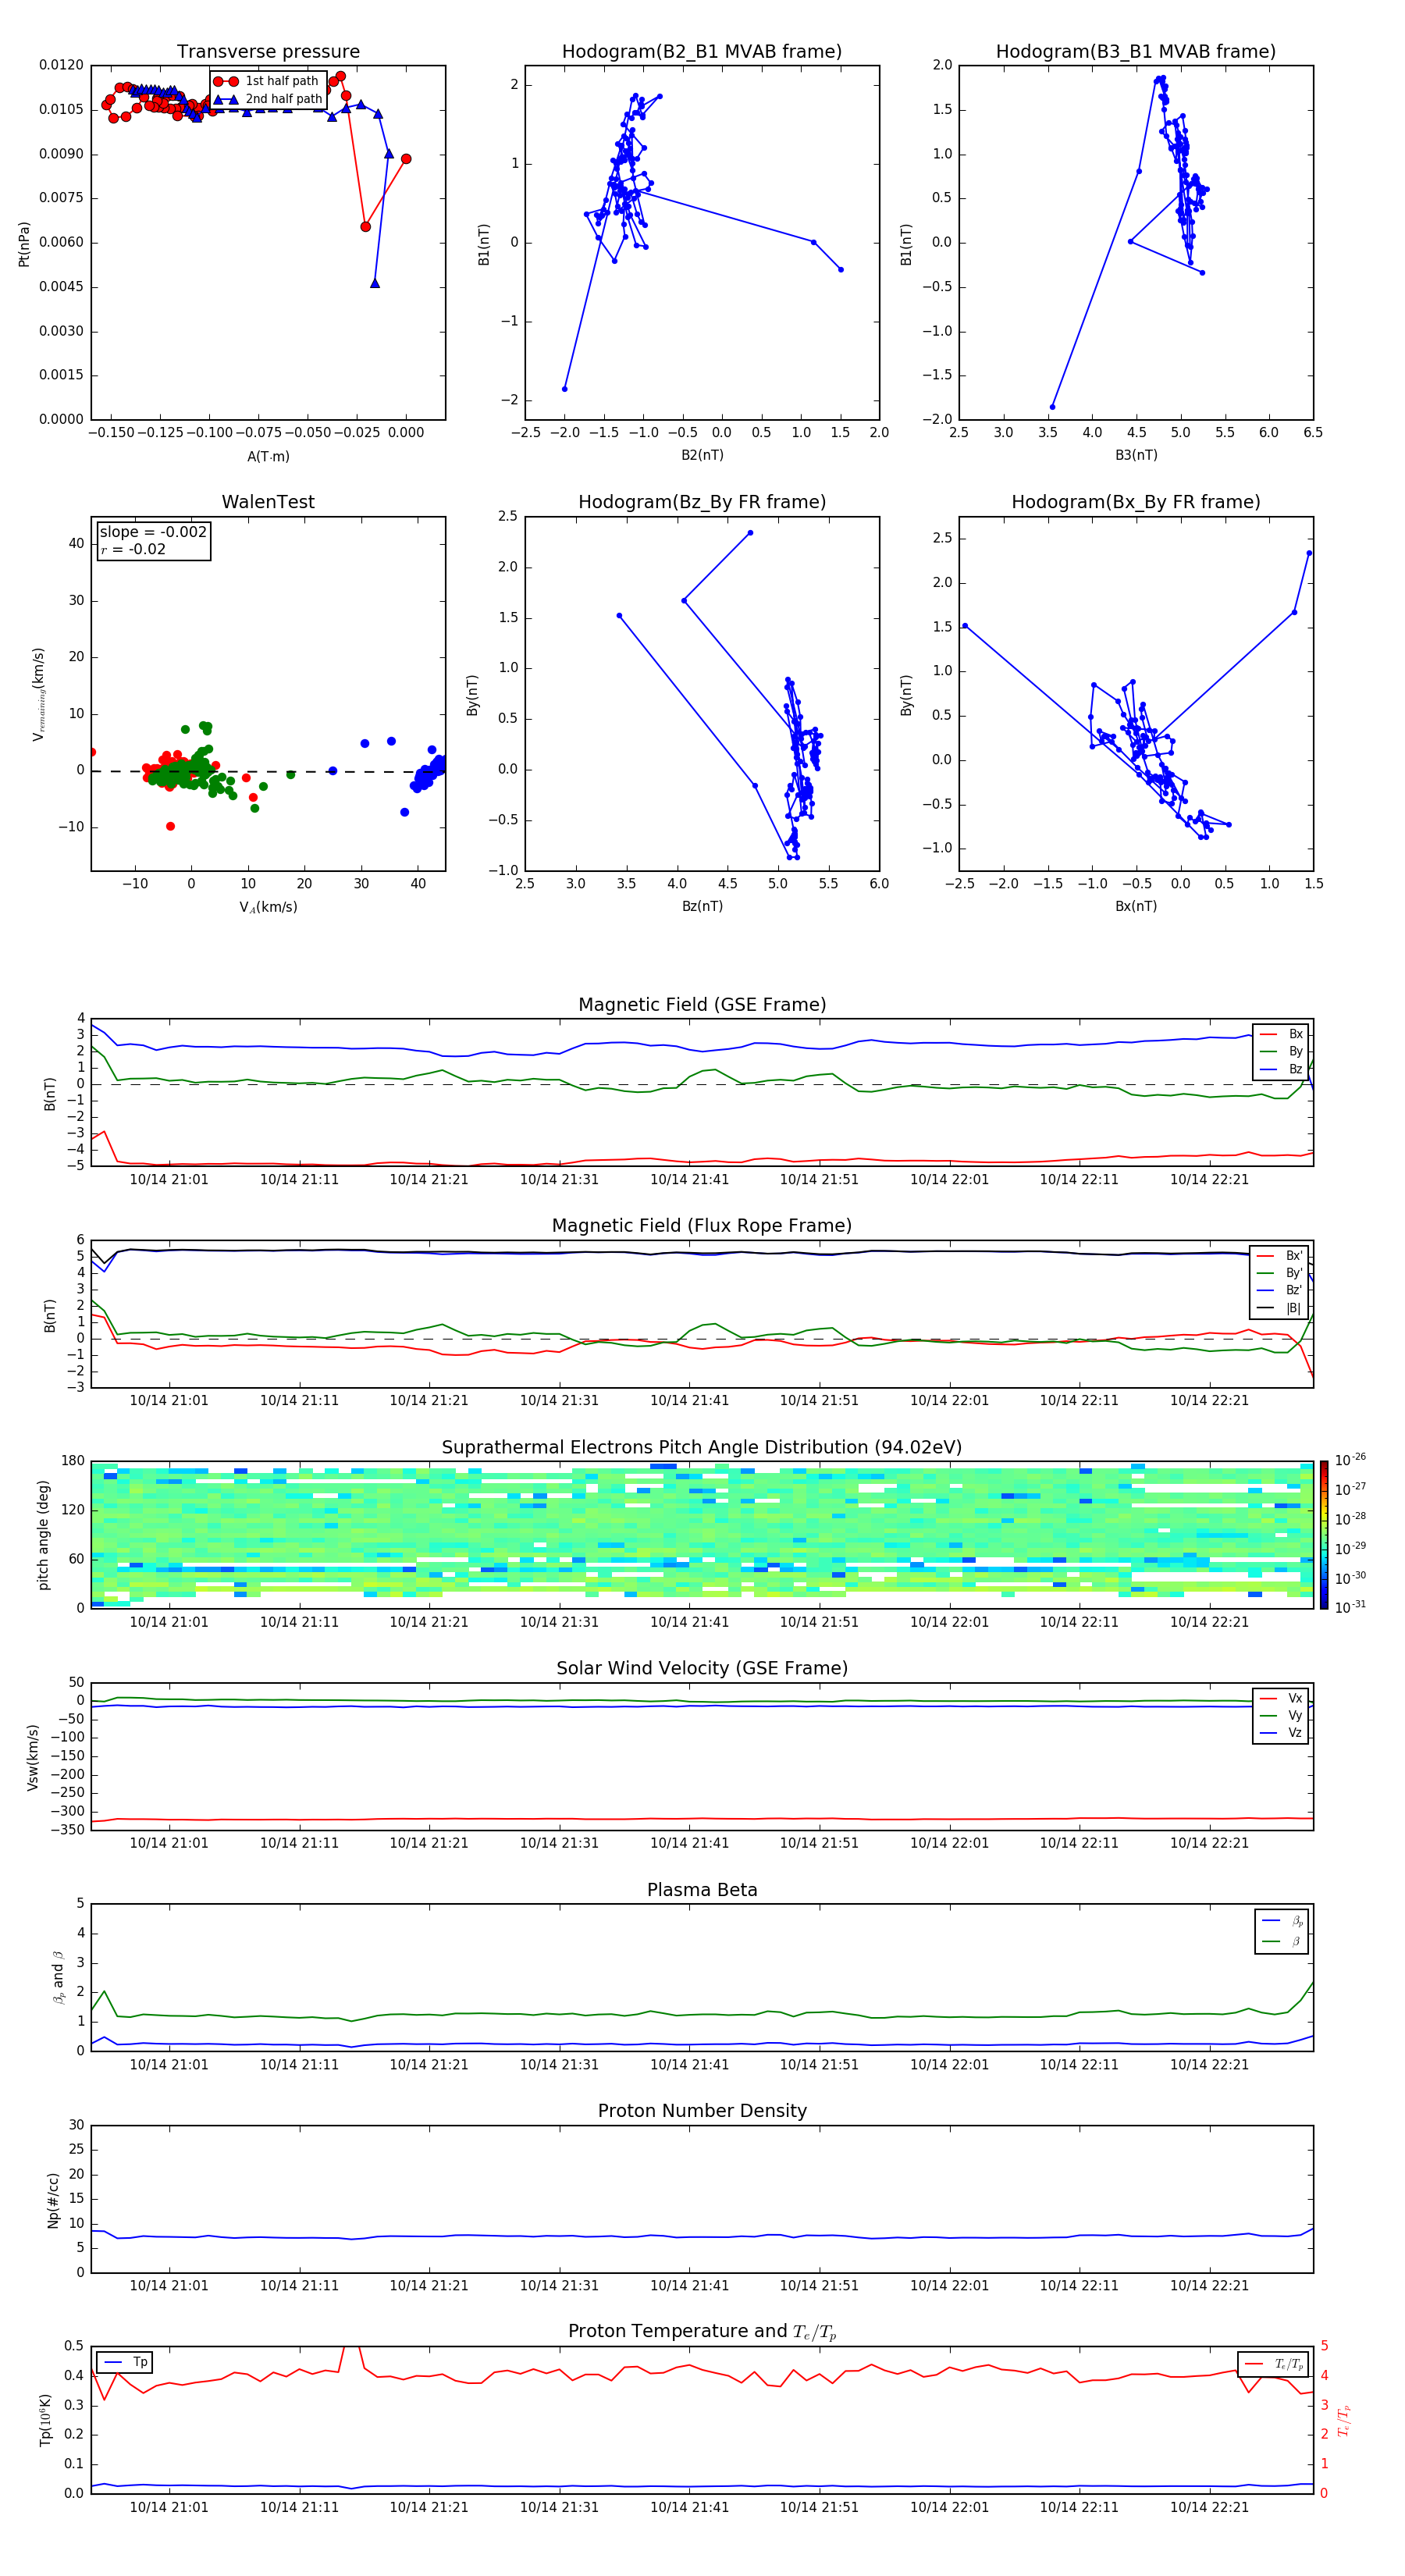Image resolution: width=1405 pixels, height=2576 pixels.
Task: Click the 'B2(nT)' x-axis label
Action: (x=702, y=455)
